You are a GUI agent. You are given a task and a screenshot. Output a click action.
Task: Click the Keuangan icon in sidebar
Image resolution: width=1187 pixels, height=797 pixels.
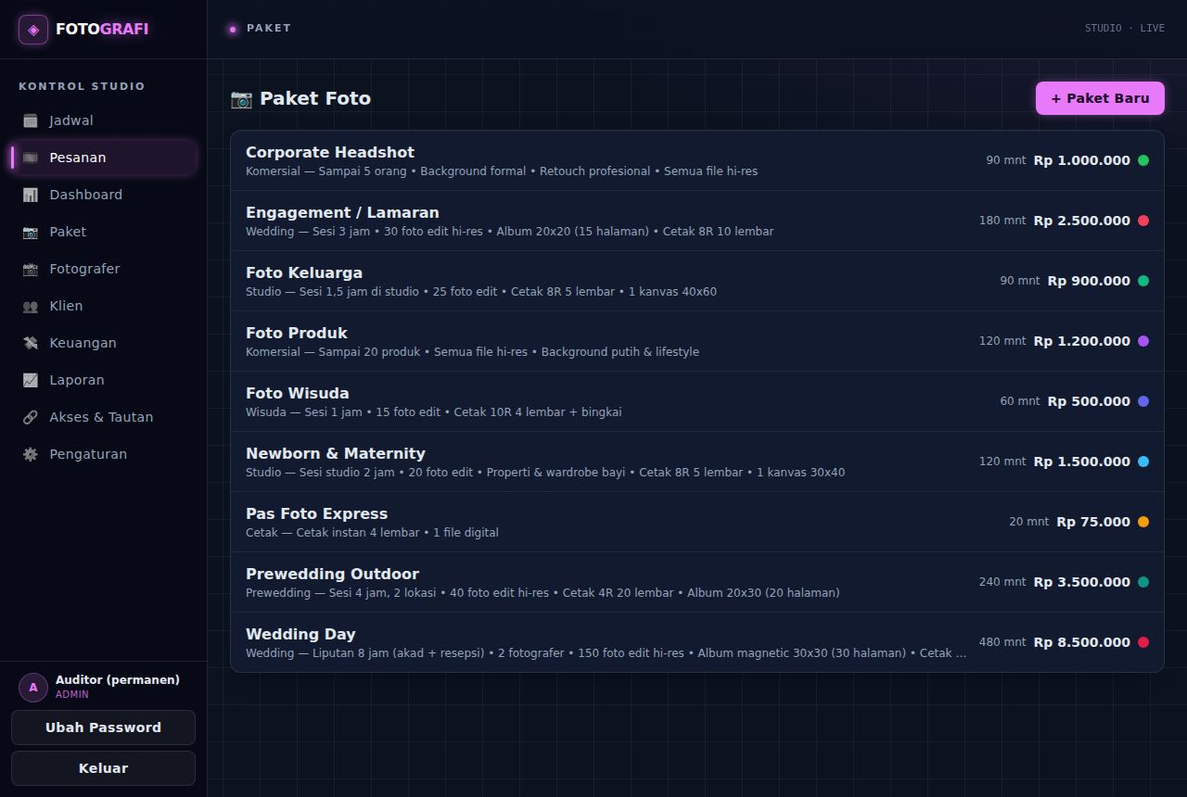[x=31, y=343]
